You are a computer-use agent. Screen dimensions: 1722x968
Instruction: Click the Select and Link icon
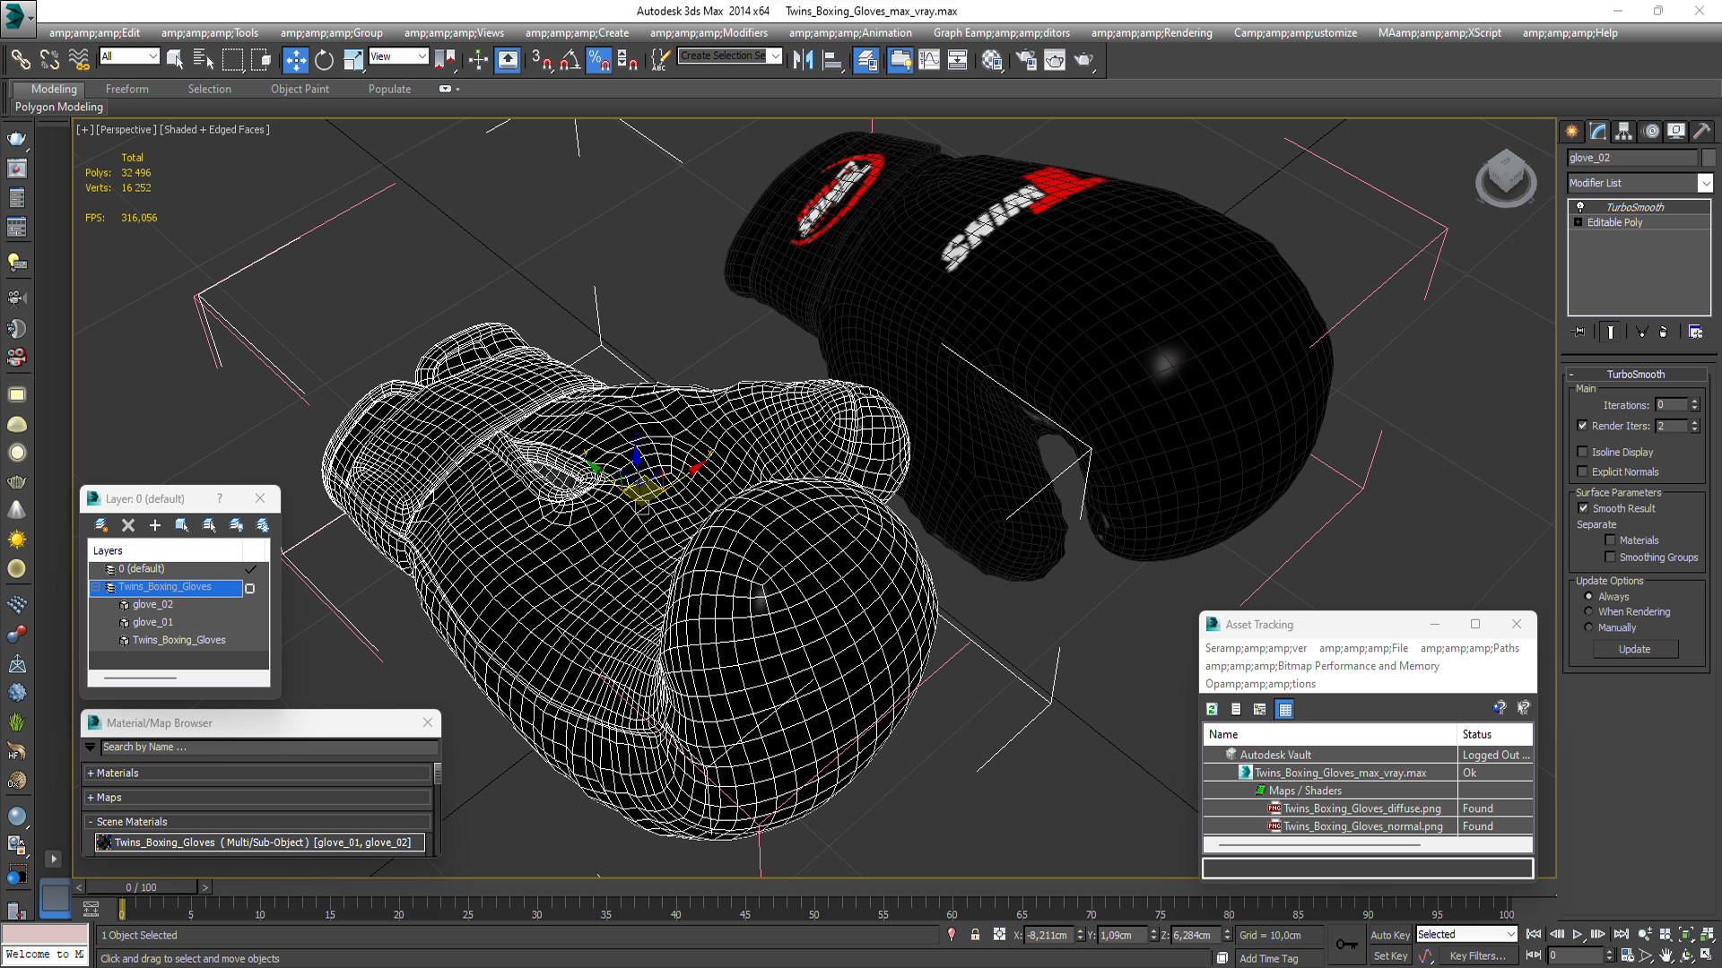point(21,60)
